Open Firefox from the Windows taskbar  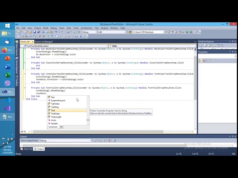click(7, 50)
